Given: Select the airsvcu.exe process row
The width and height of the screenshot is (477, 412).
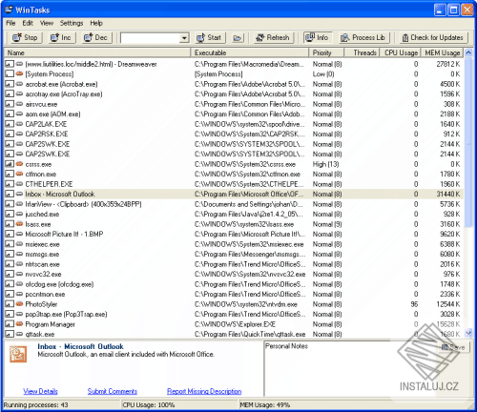Looking at the screenshot, I should [234, 104].
